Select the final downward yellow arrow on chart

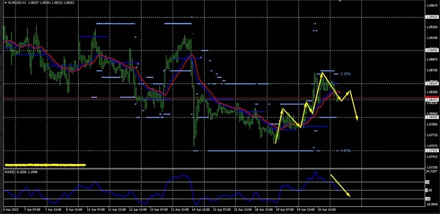pos(354,106)
